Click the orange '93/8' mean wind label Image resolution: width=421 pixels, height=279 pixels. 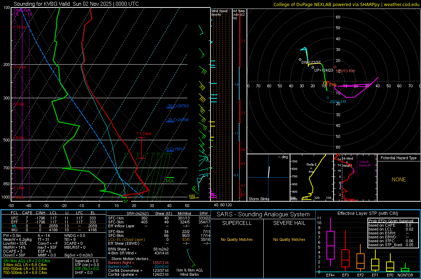pyautogui.click(x=333, y=85)
